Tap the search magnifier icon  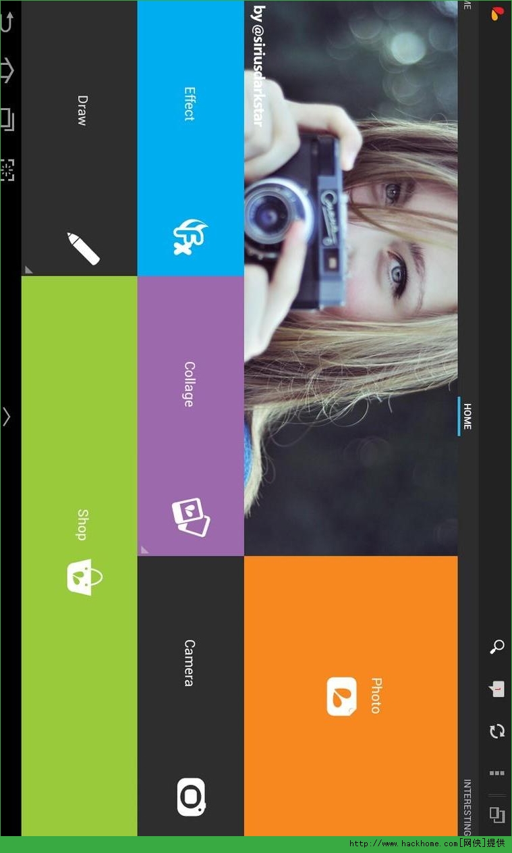496,647
